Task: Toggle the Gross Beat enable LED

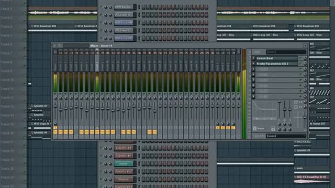Action: pos(300,58)
